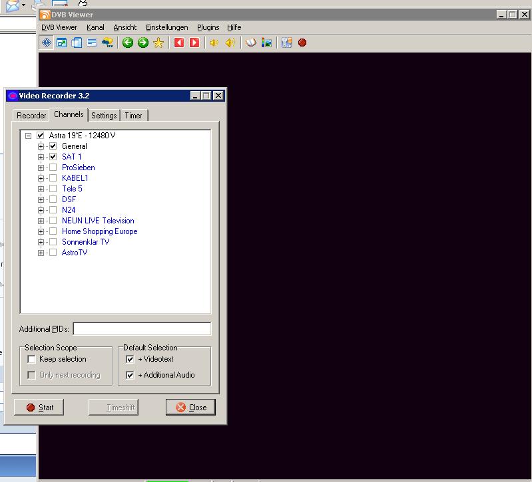Click the green right arrow toolbar icon

(x=143, y=43)
